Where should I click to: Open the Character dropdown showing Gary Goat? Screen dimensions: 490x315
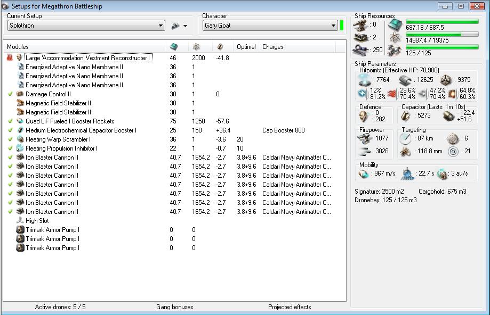click(333, 26)
